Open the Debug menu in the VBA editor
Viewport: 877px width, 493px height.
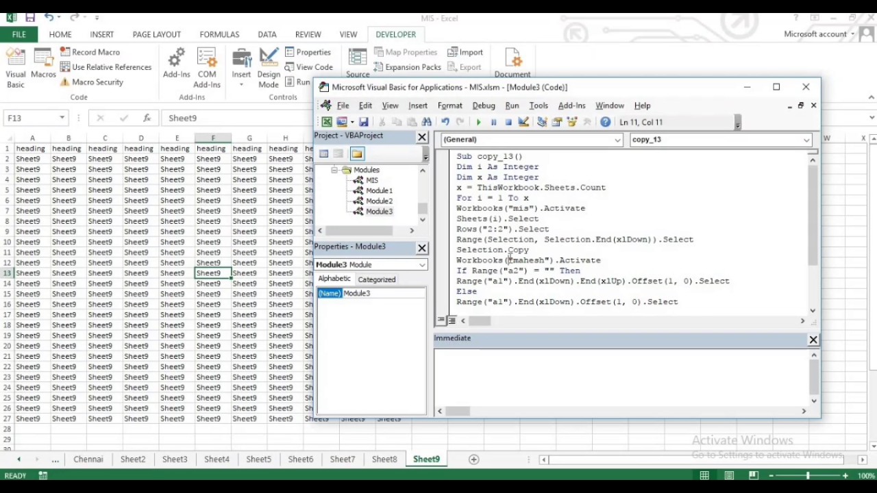point(484,105)
